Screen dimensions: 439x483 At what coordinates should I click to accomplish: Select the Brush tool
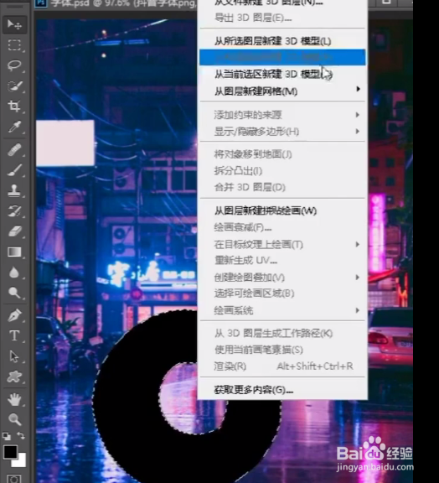pos(14,170)
